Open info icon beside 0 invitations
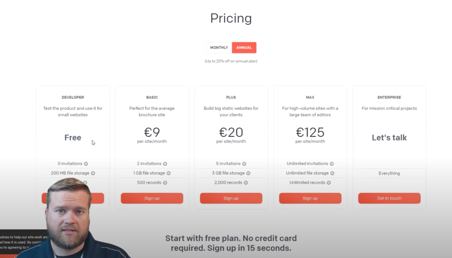 click(x=86, y=164)
